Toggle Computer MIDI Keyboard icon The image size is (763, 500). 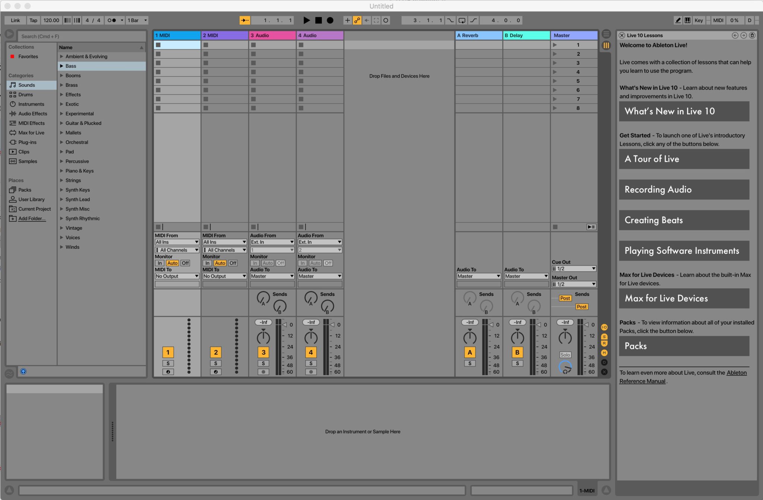pos(688,20)
